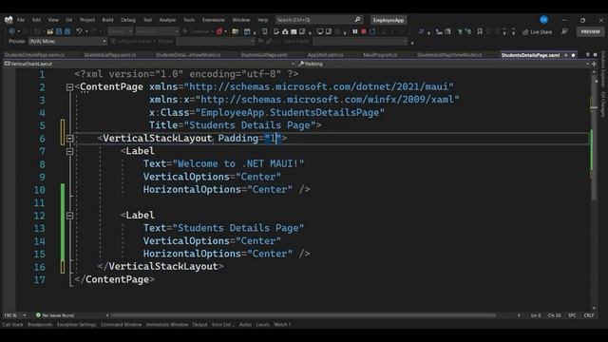Click the No issues found status indicator
The height and width of the screenshot is (342, 608).
pos(55,315)
